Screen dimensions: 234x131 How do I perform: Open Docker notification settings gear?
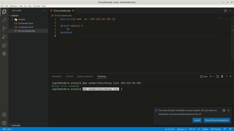click(224, 111)
